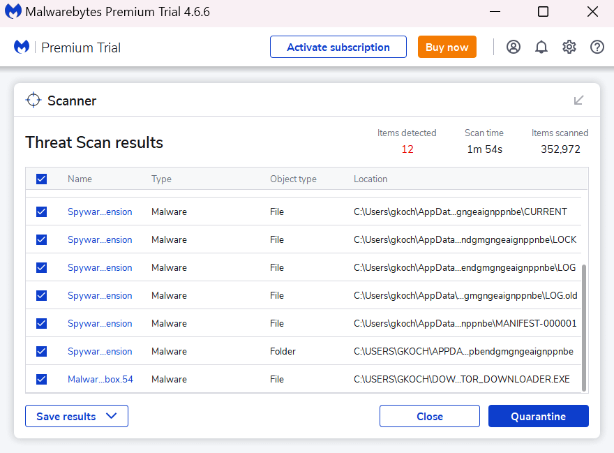
Task: Sort by the Location column header
Action: 370,179
